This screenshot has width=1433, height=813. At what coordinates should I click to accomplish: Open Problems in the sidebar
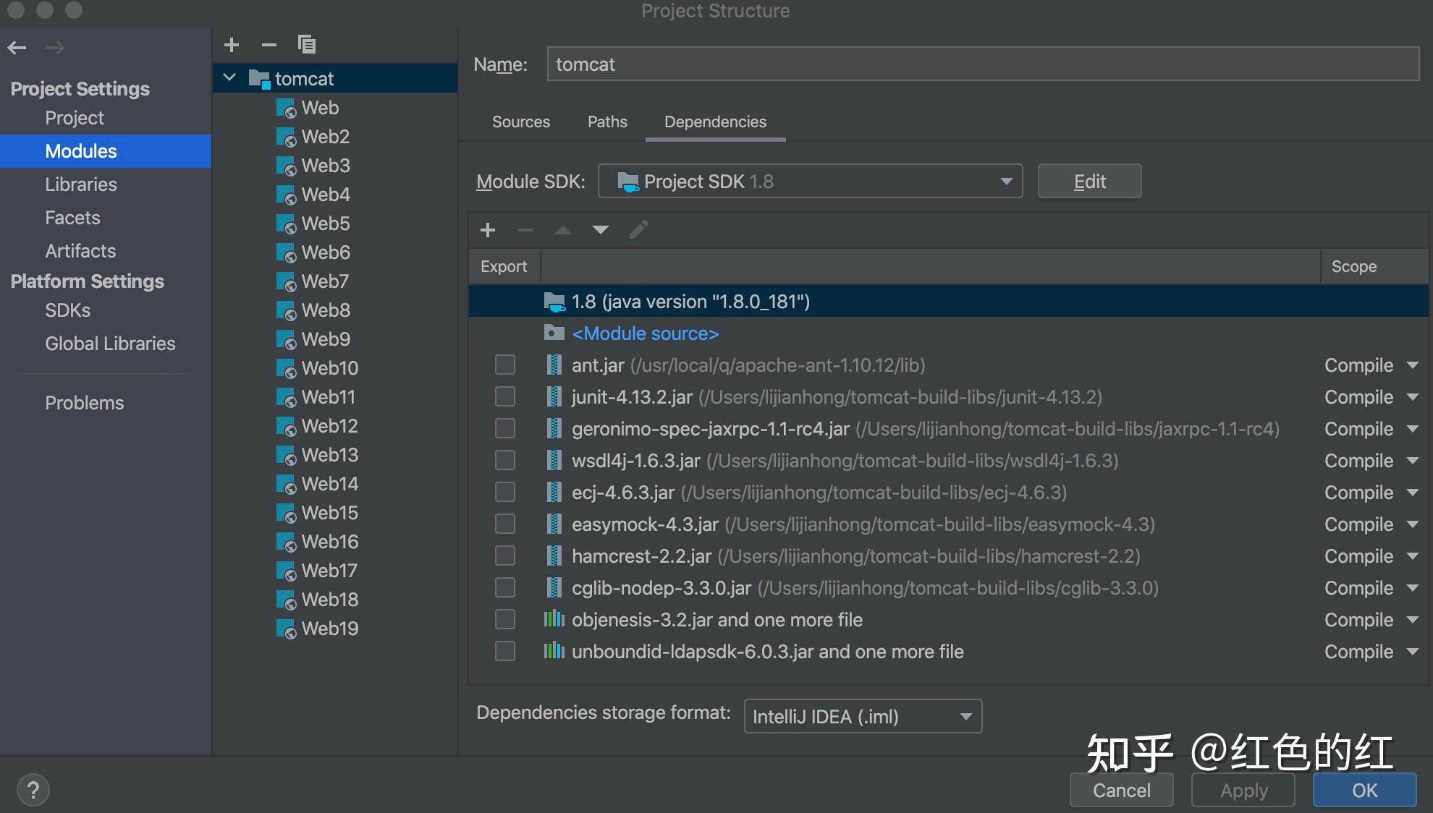click(x=85, y=403)
